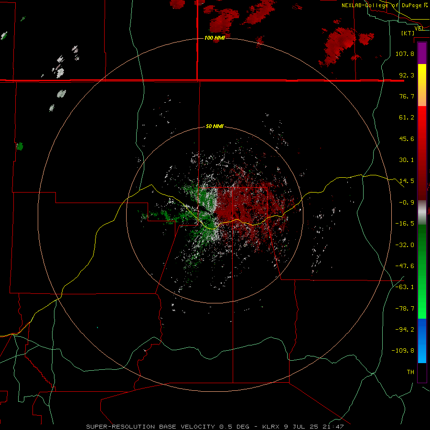Click the 92.3 legend value

tap(407, 75)
